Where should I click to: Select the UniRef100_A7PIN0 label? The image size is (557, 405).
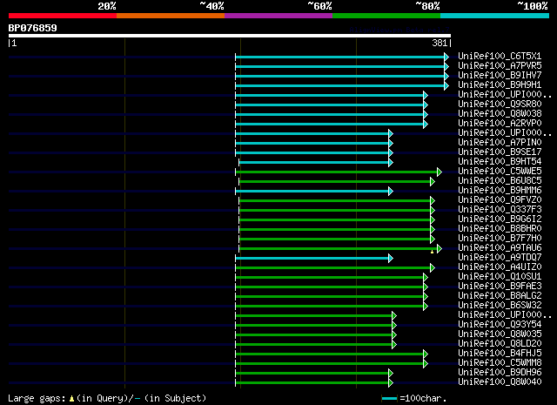click(500, 143)
